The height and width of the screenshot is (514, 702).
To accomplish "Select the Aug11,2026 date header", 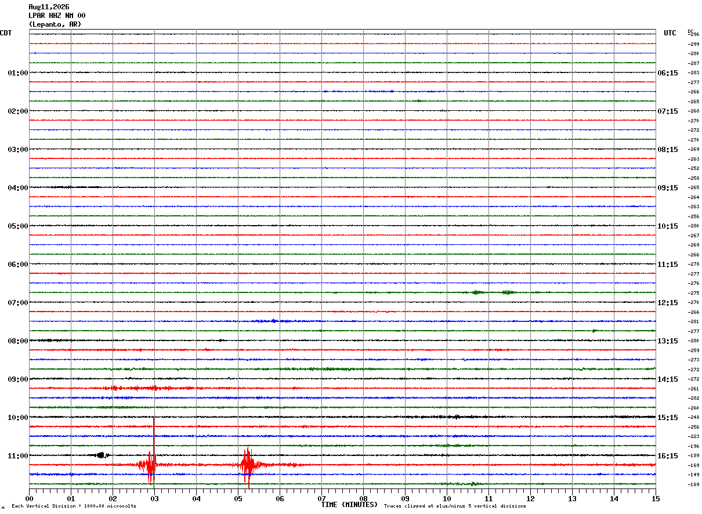I will [49, 7].
